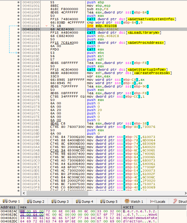Switch to the Dump 2 tab
Screen dimensions: 187x223
(x=36, y=201)
